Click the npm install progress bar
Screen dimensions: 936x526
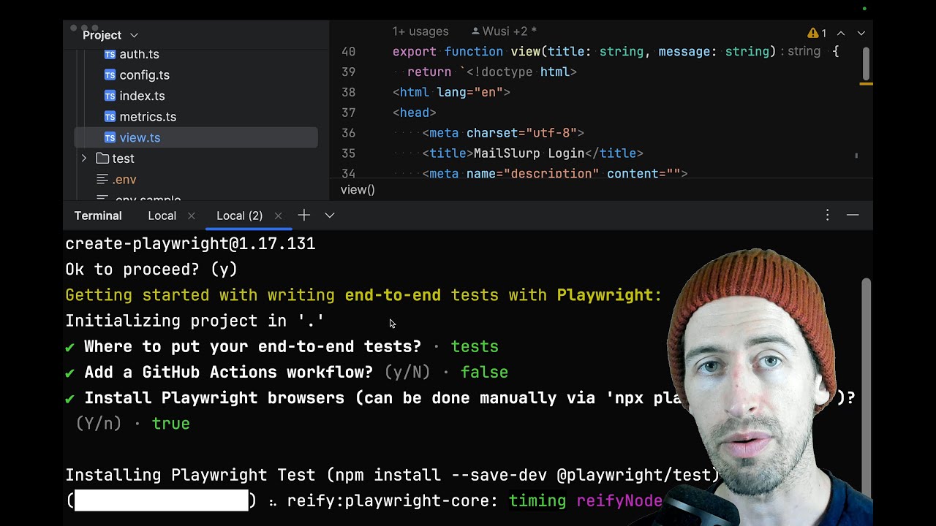[162, 500]
